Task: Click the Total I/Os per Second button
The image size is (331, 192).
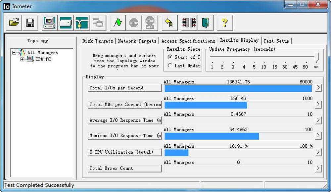Action: pyautogui.click(x=125, y=88)
